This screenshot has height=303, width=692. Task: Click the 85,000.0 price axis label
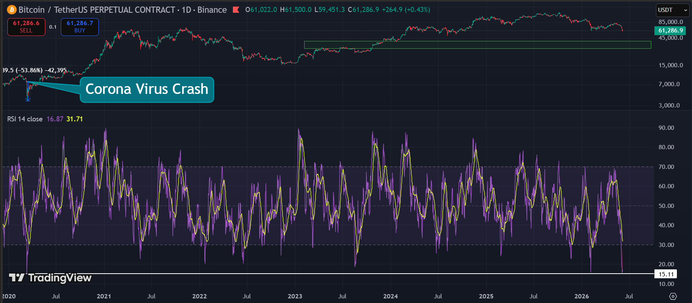[671, 22]
